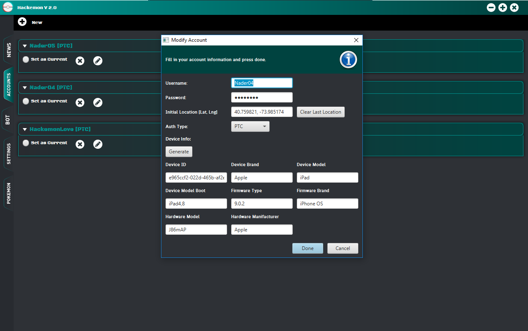Switch to the Pokemon tab
The width and height of the screenshot is (528, 331).
[x=9, y=193]
